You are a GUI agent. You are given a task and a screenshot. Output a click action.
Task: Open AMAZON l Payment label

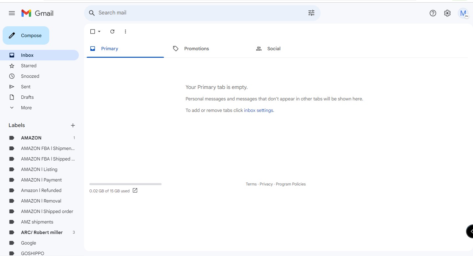39,180
